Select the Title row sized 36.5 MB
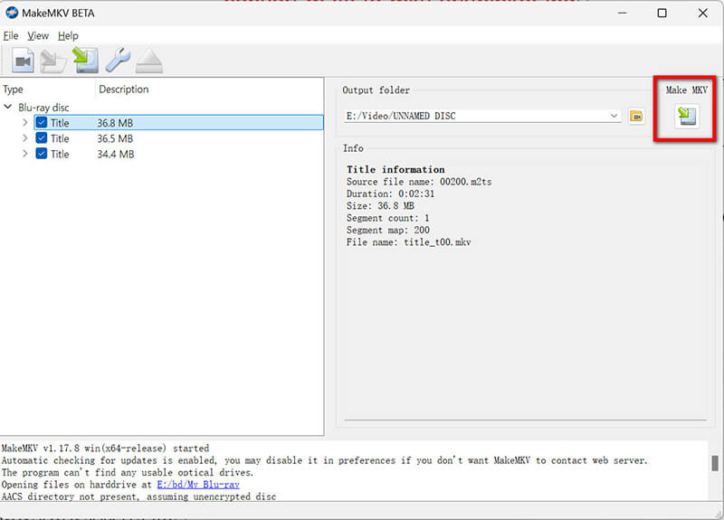This screenshot has height=520, width=724. click(x=178, y=138)
